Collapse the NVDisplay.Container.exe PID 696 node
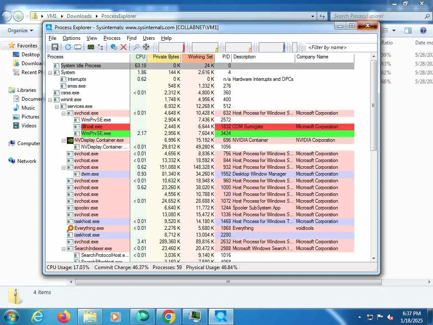This screenshot has height=325, width=433. (x=63, y=140)
